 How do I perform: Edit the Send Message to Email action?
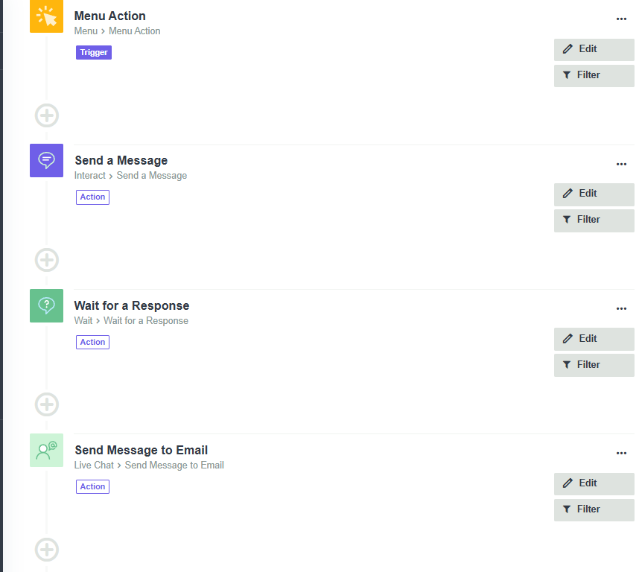click(594, 483)
